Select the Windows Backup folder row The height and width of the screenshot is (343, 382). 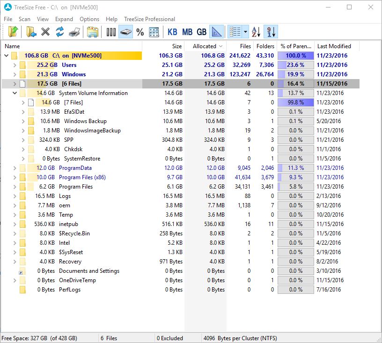click(180, 121)
